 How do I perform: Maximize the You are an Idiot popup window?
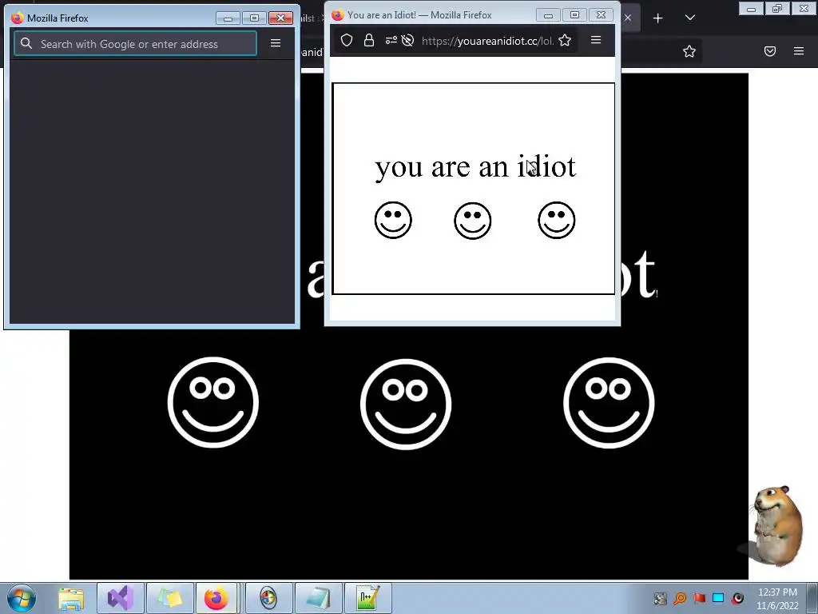click(574, 15)
